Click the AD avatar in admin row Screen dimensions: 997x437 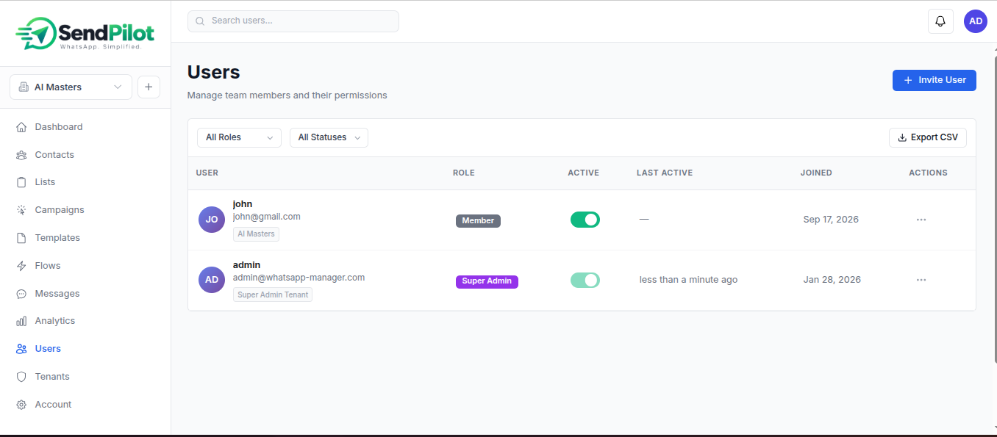pos(212,280)
